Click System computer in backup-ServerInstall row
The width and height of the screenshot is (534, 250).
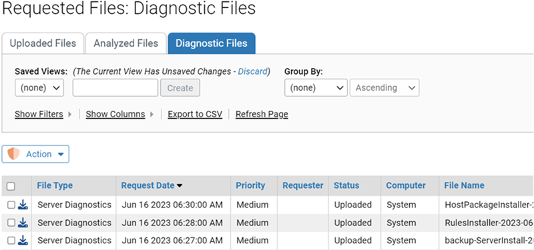(x=401, y=241)
